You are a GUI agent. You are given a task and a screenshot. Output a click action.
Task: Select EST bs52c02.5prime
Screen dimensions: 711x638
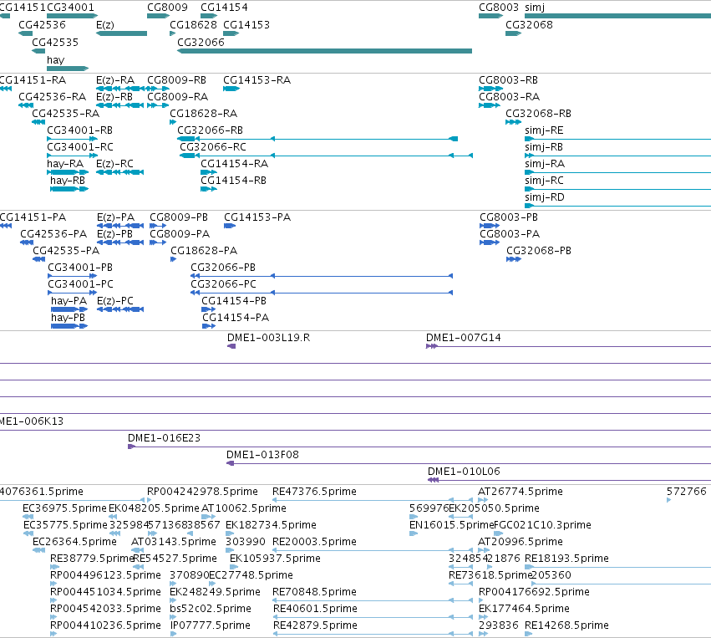pyautogui.click(x=211, y=610)
